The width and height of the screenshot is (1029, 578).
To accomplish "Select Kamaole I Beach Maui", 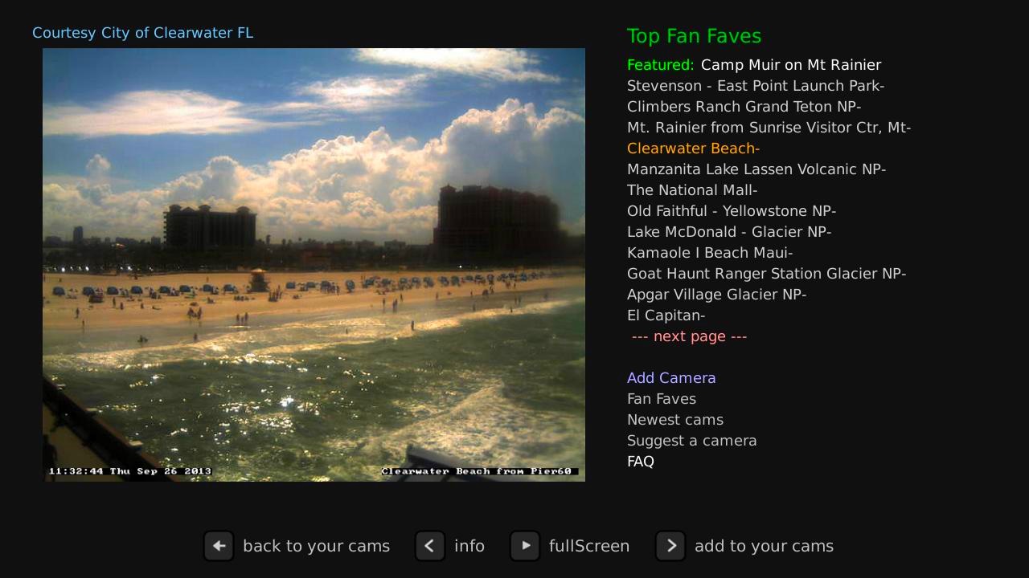I will [x=710, y=253].
